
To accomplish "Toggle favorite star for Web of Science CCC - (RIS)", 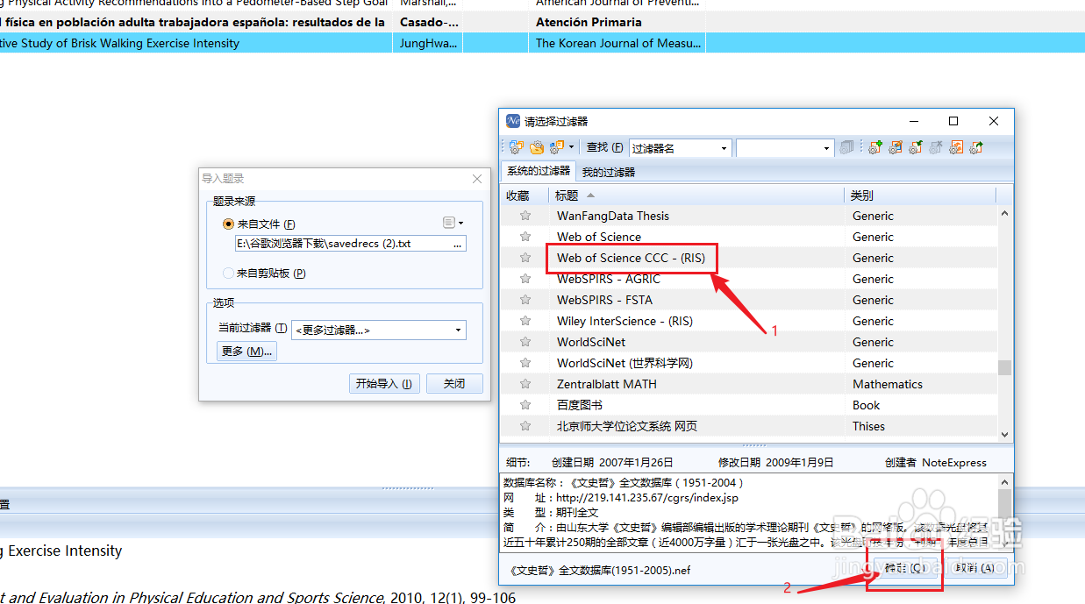I will 525,258.
